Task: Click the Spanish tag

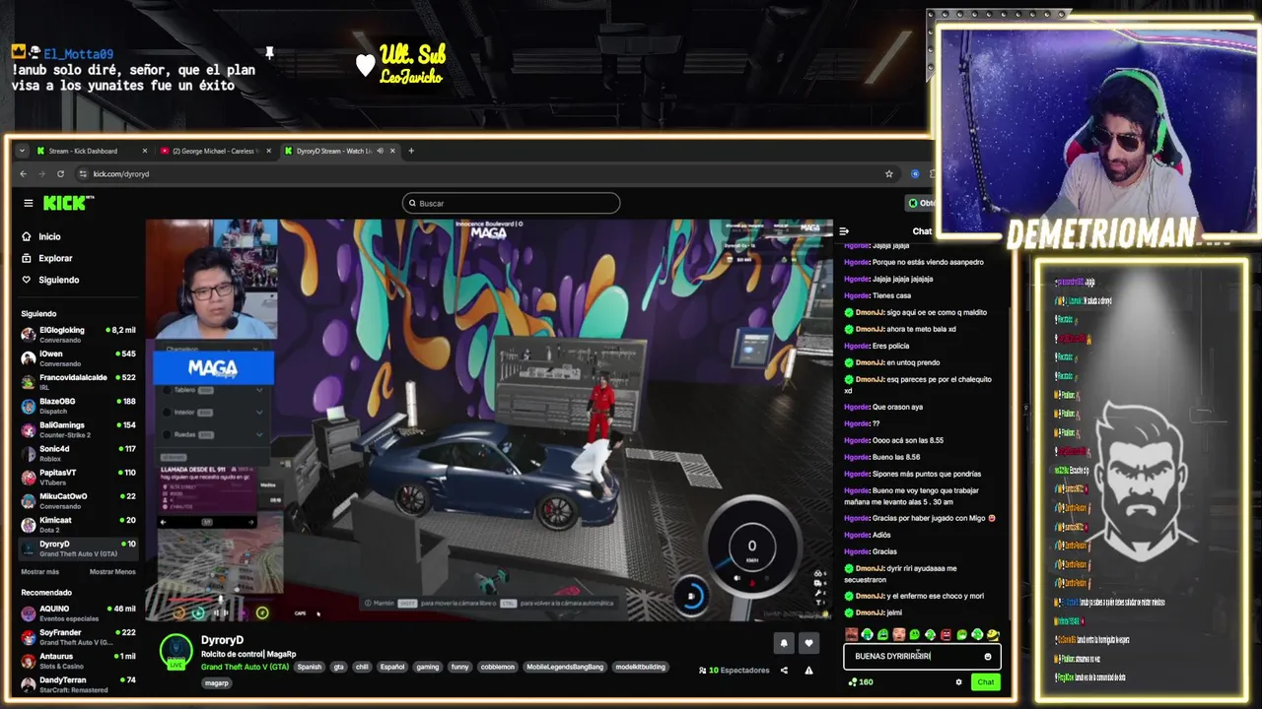Action: (x=310, y=667)
